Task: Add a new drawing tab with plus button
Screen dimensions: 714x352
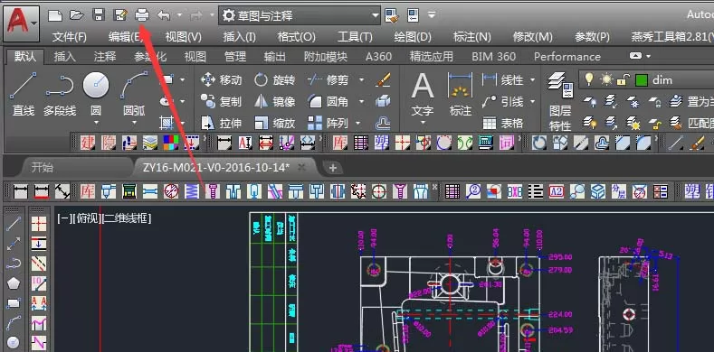Action: [333, 168]
